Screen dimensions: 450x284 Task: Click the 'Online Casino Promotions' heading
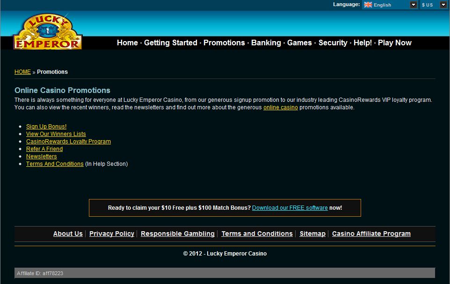62,90
